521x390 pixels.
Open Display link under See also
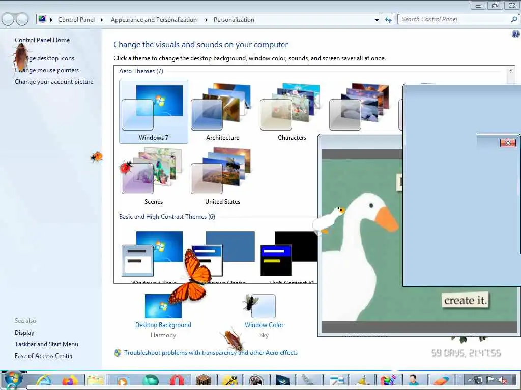[x=24, y=332]
